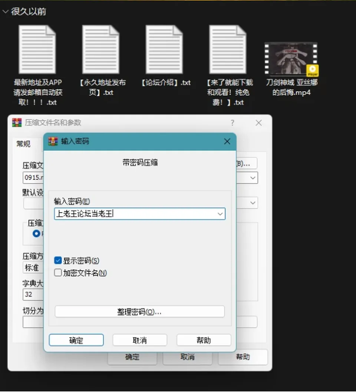
Task: Close the 压缩文件名和参数 window
Action: coord(259,123)
